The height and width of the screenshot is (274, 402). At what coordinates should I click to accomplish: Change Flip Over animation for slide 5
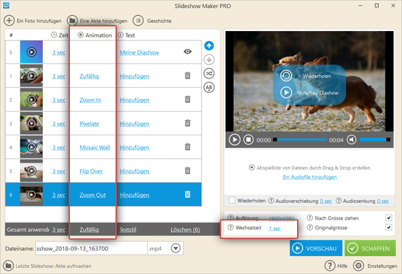(91, 171)
